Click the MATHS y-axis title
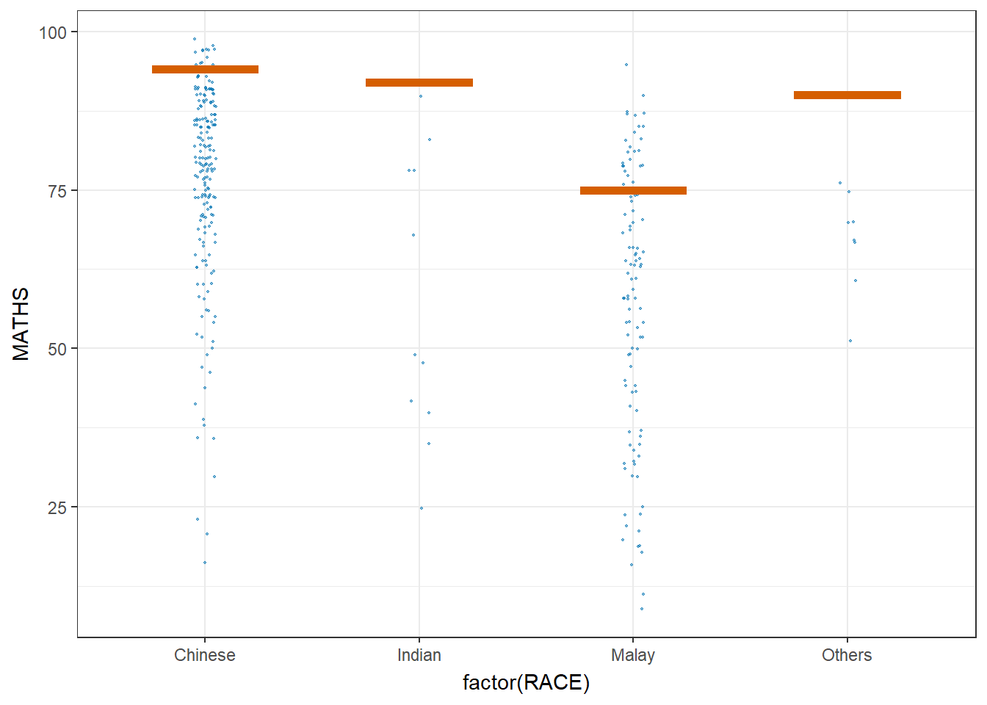987x705 pixels. pos(21,324)
